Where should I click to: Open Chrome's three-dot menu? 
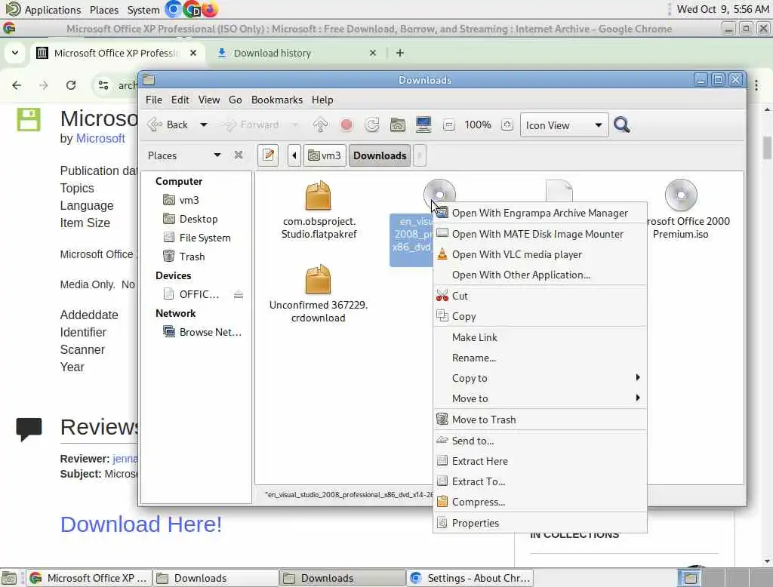756,85
